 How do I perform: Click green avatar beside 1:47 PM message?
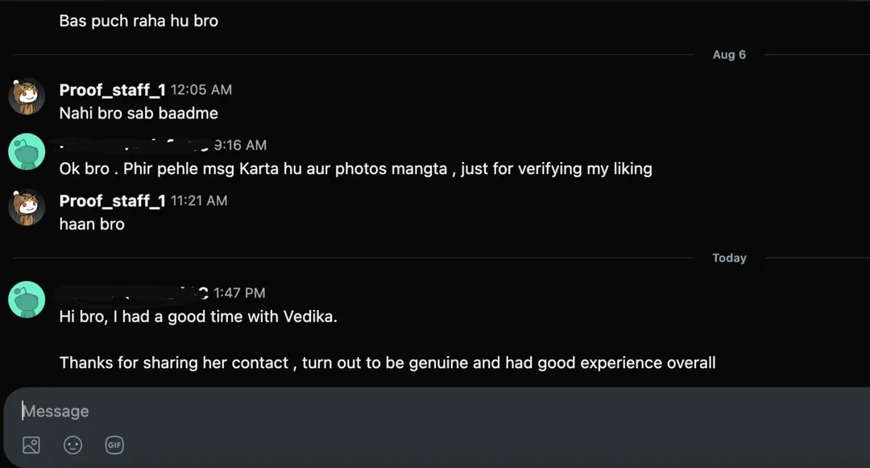[26, 300]
